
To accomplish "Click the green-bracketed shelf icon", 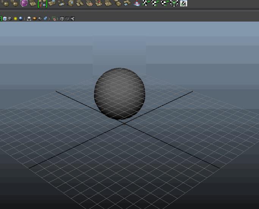I will coord(42,3).
